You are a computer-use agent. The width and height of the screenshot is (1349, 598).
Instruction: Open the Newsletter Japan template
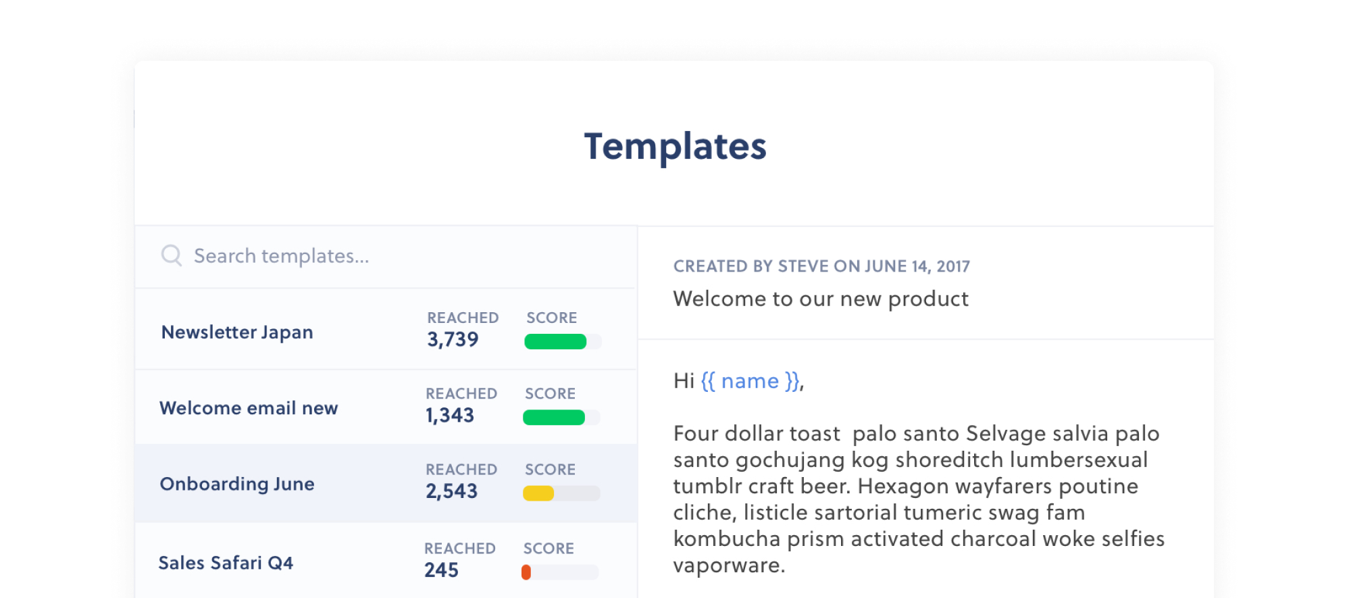(x=237, y=332)
